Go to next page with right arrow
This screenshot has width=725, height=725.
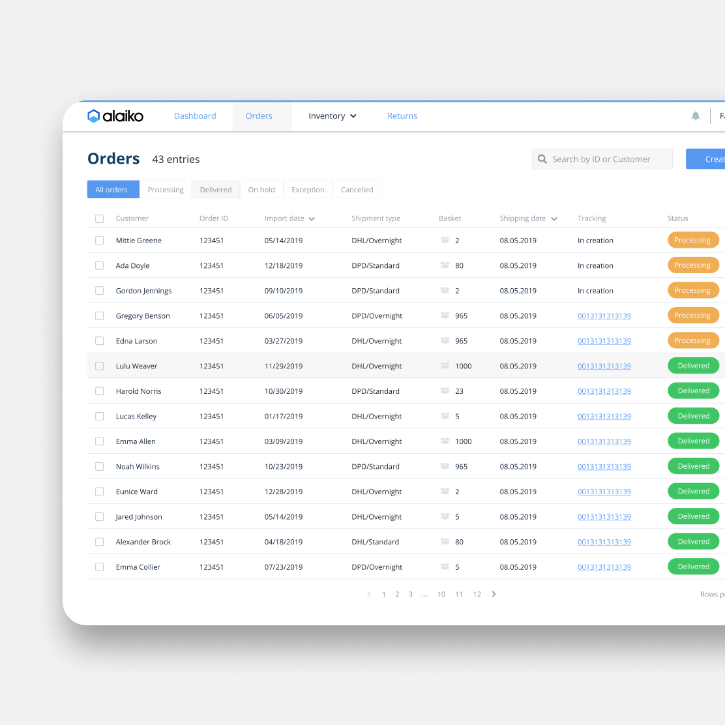click(x=494, y=594)
